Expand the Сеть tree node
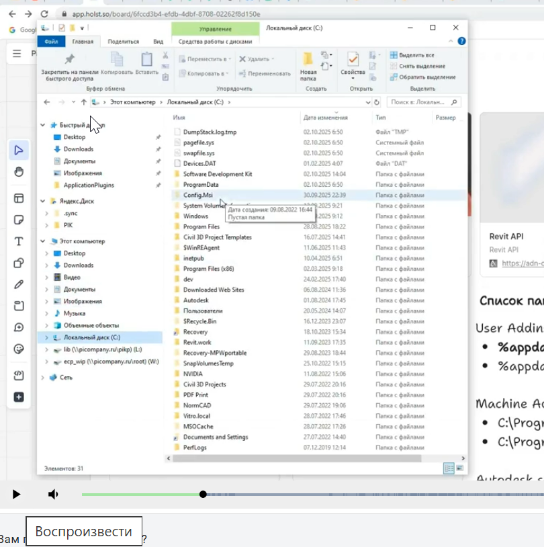Image resolution: width=544 pixels, height=547 pixels. click(42, 378)
